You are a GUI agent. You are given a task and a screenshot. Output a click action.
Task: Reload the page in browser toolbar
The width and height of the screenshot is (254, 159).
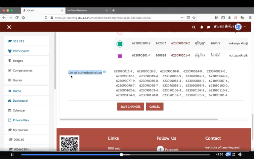coord(17,18)
